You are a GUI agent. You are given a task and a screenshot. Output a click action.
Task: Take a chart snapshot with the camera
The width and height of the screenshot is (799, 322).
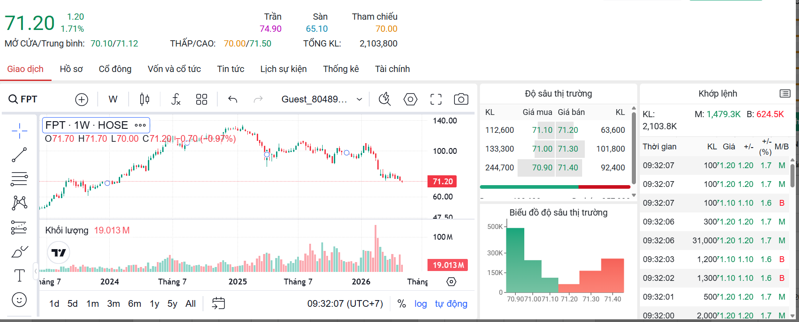(x=461, y=99)
